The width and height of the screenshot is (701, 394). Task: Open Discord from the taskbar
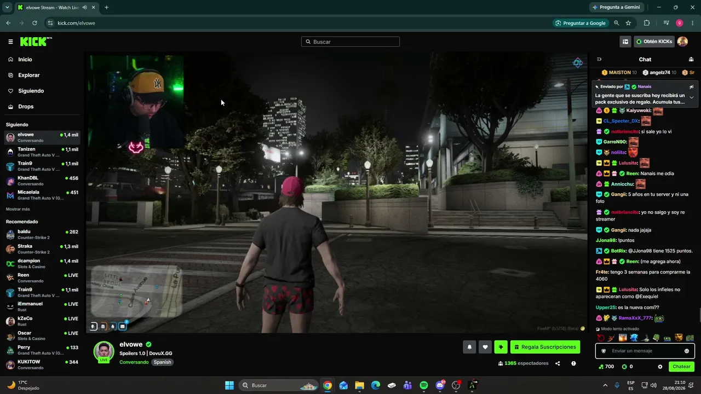(440, 385)
